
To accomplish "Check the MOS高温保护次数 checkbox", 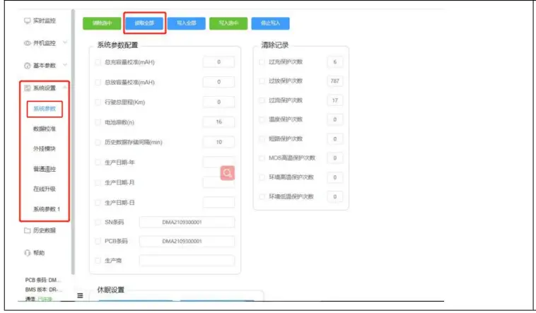I will pos(262,158).
